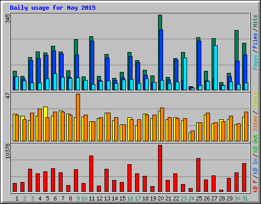Click day label 17 on the x-axis
This screenshot has height=204, width=261.
coord(138,198)
